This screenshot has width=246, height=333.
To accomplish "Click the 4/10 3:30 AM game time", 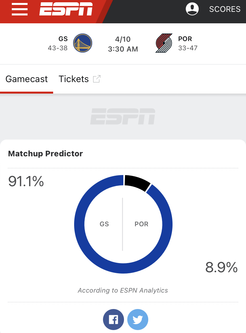I will coord(123,44).
